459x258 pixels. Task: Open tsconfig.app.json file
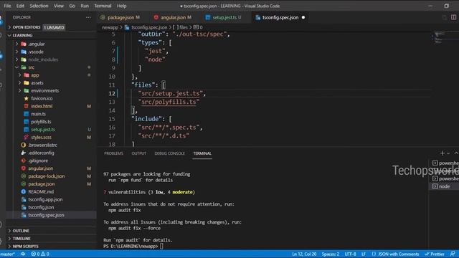coord(45,199)
